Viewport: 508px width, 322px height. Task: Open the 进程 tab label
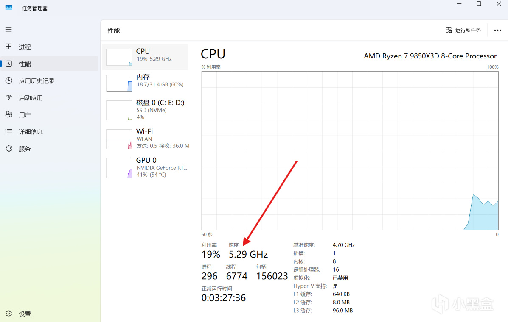pos(25,47)
